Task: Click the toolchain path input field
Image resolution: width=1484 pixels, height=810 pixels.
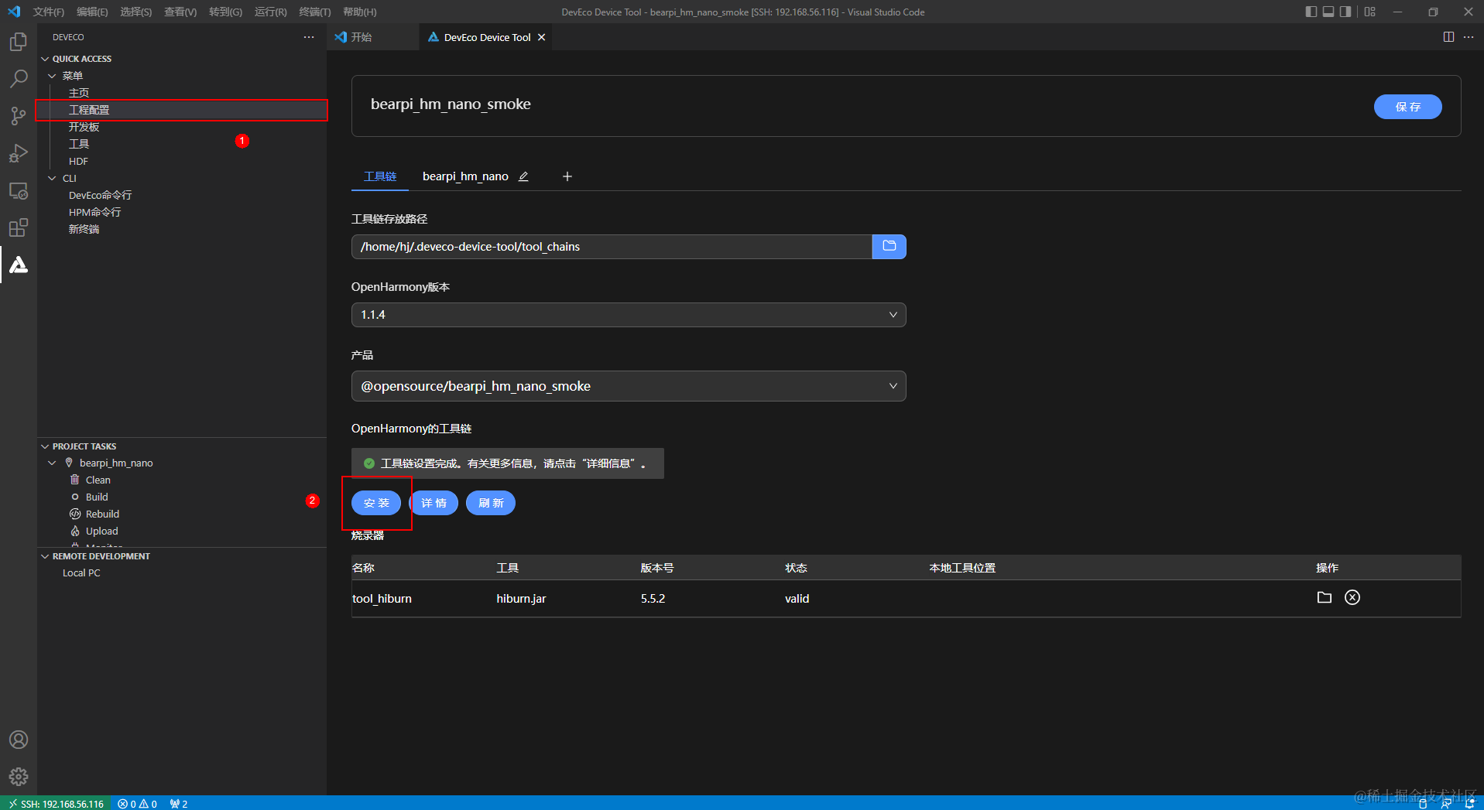Action: coord(612,246)
